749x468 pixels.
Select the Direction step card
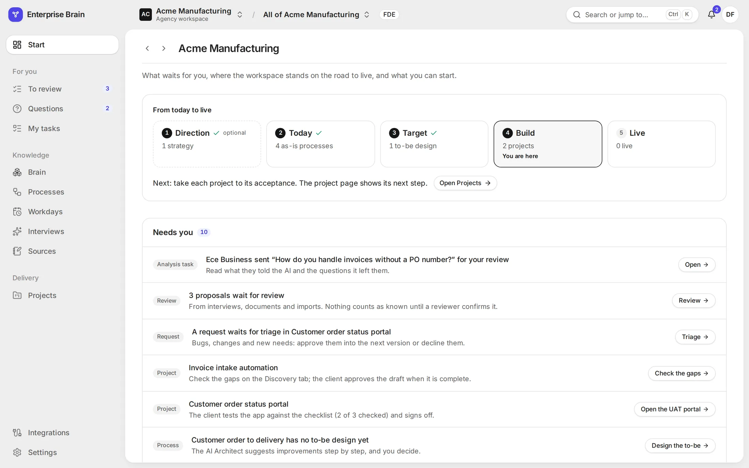(207, 144)
